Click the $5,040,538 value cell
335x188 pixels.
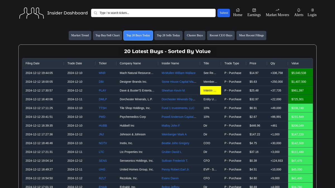[x=300, y=73]
